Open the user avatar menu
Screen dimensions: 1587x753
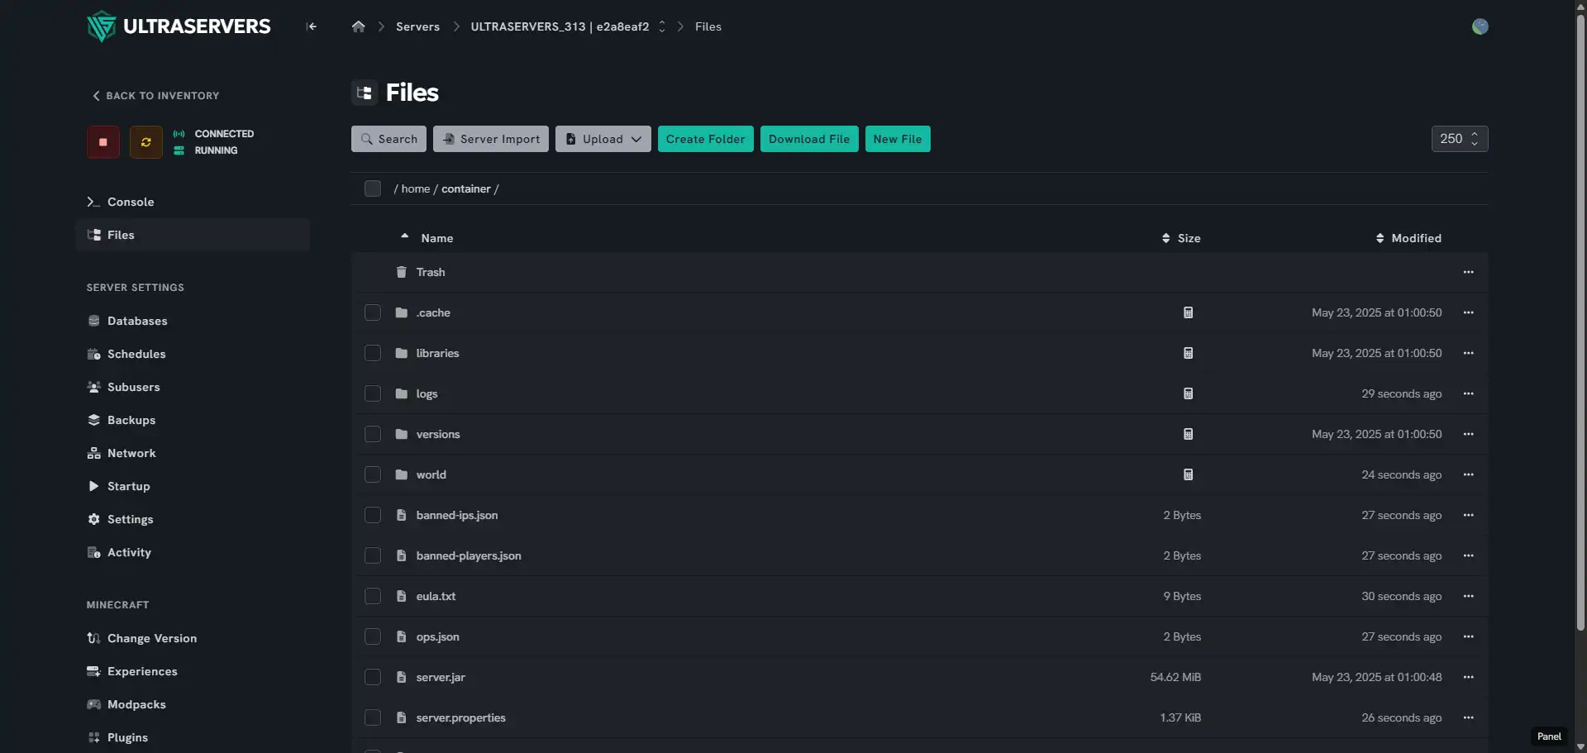[x=1480, y=26]
